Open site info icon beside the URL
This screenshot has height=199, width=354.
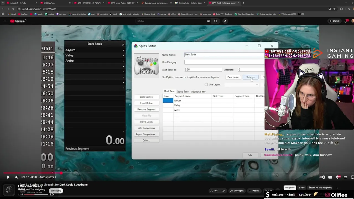coord(19,9)
